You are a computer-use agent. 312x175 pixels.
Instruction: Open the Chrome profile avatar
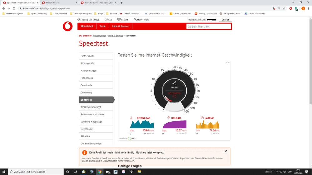303,8
